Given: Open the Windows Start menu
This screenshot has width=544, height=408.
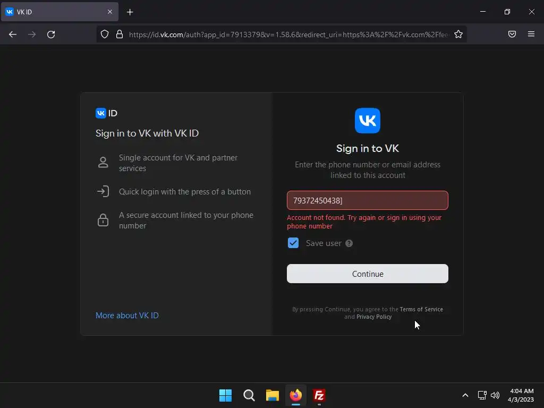Looking at the screenshot, I should coord(225,395).
